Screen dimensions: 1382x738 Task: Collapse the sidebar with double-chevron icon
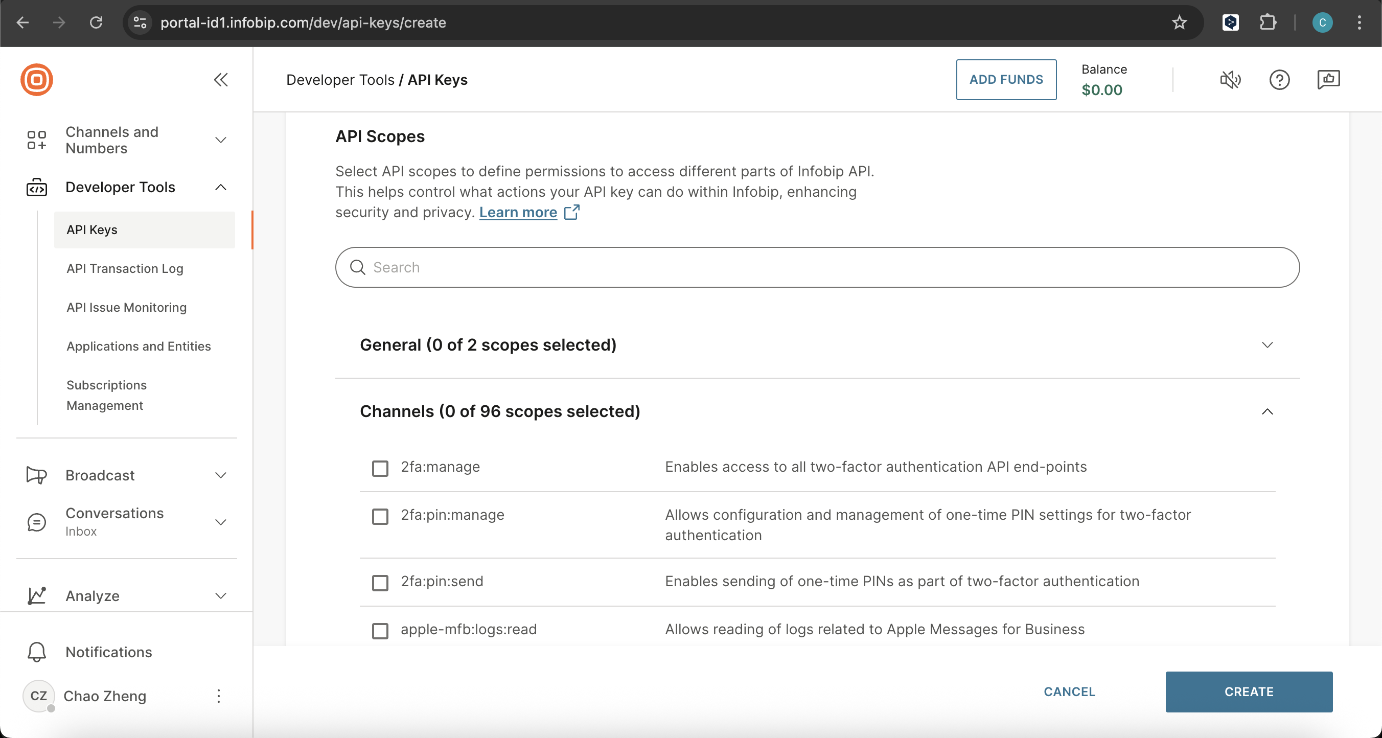coord(220,80)
